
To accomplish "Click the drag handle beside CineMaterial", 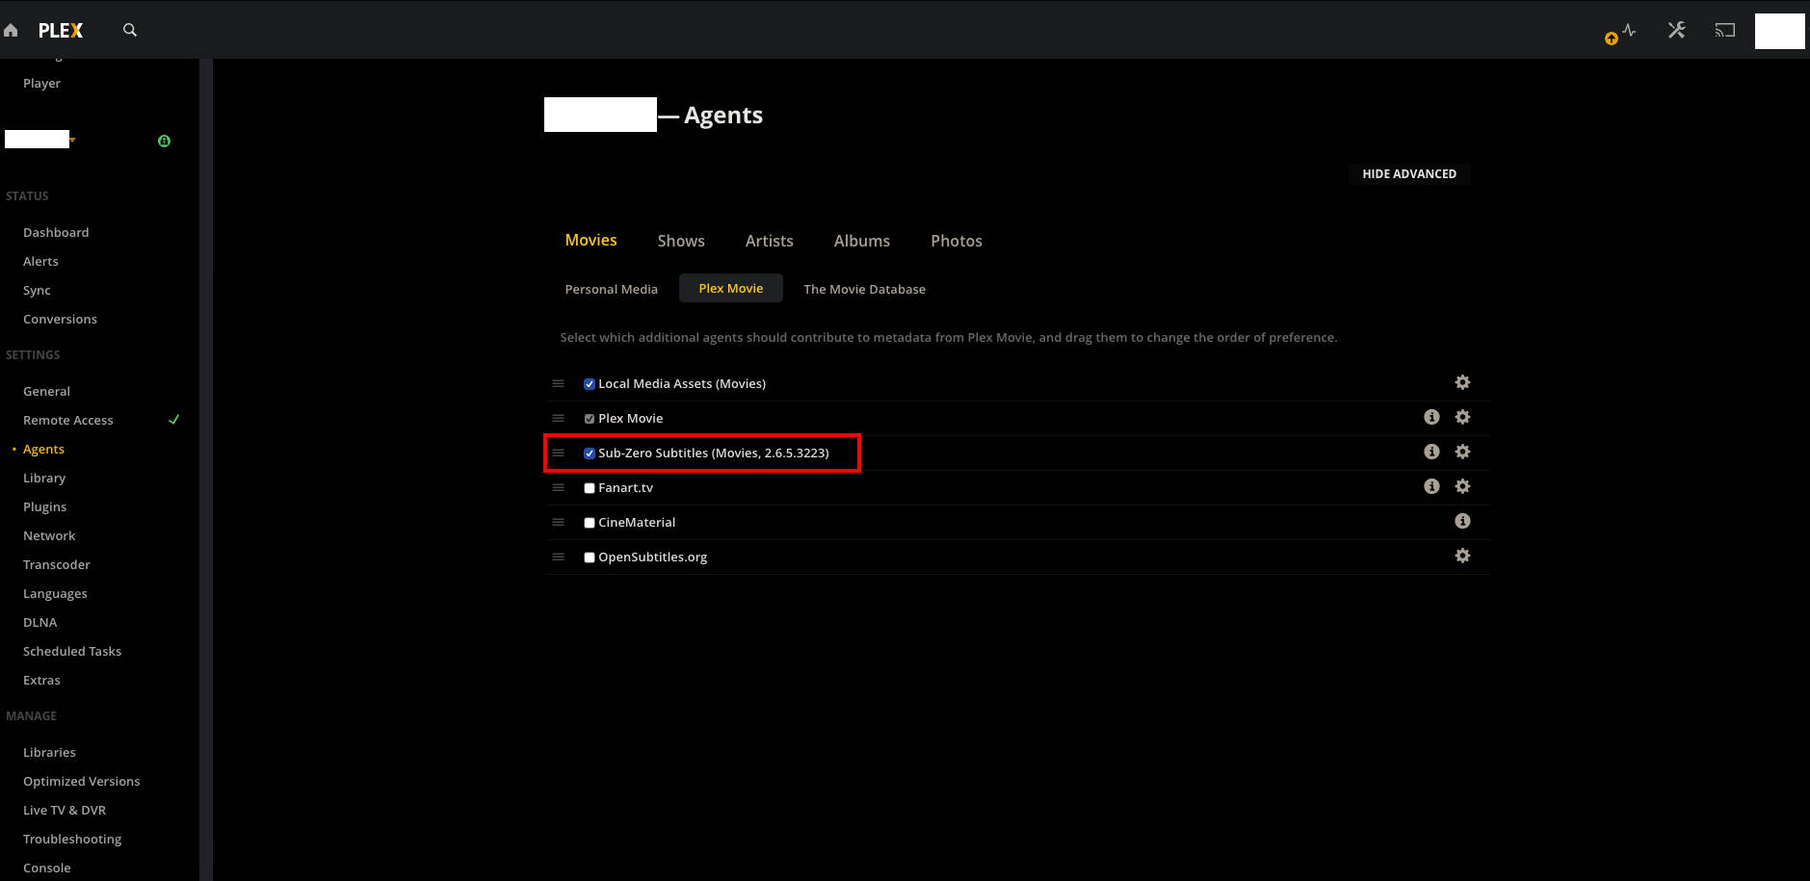I will pyautogui.click(x=558, y=522).
